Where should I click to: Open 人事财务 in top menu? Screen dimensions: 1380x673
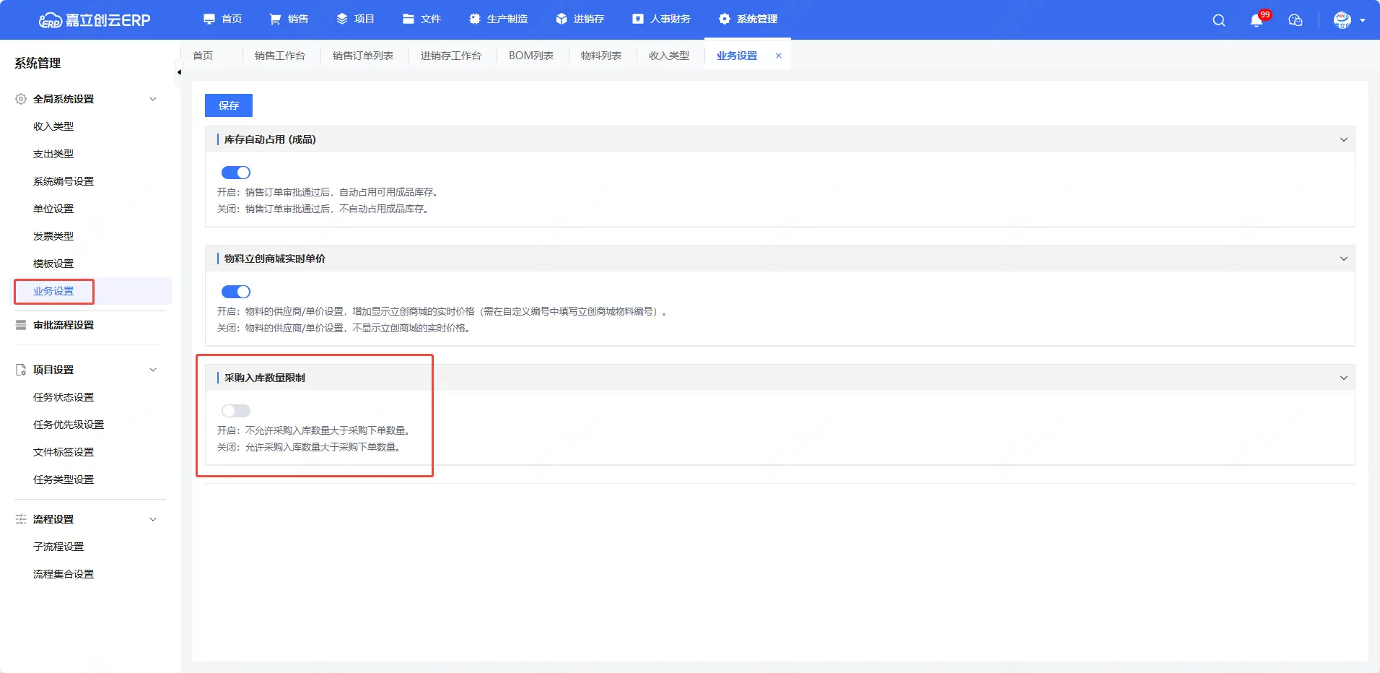[x=661, y=19]
